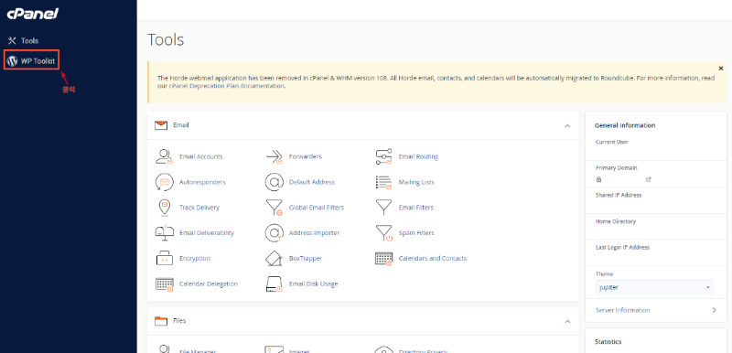
Task: Open Email Deliverability mailbox icon
Action: click(164, 232)
